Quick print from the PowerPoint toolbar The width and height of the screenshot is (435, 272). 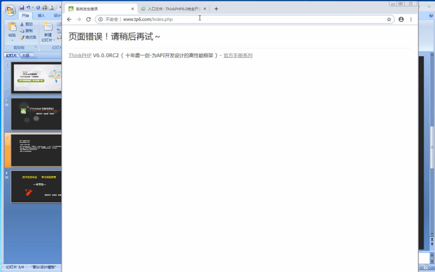click(x=45, y=8)
